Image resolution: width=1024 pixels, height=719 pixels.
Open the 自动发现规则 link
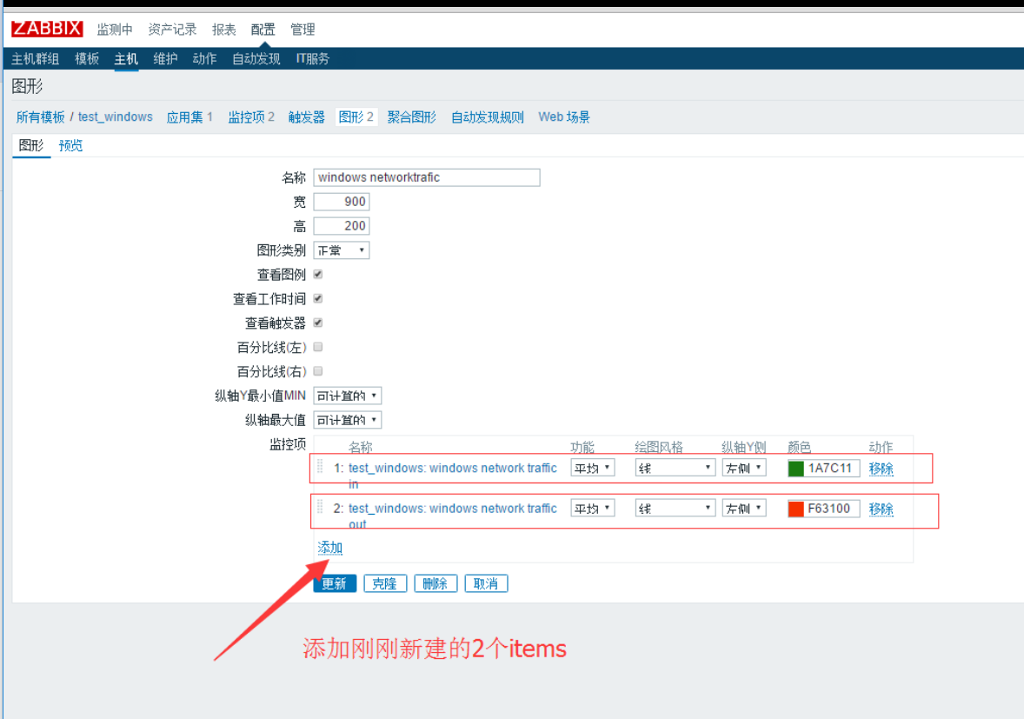click(488, 117)
